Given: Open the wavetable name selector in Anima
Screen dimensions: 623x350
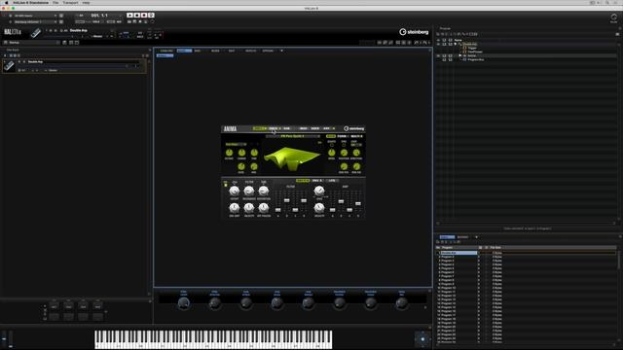Looking at the screenshot, I should [292, 136].
